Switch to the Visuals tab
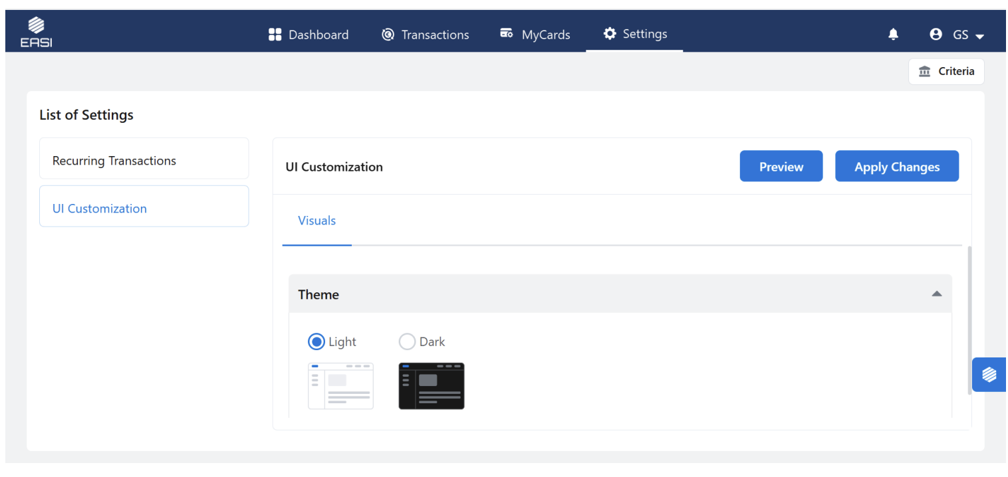Image resolution: width=1008 pixels, height=477 pixels. 316,221
